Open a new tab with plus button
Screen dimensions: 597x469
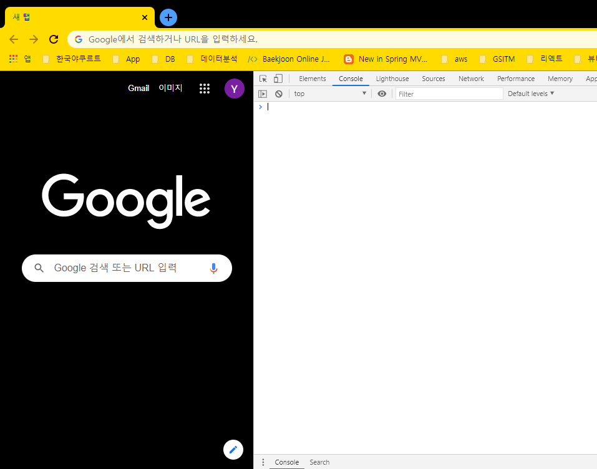168,17
